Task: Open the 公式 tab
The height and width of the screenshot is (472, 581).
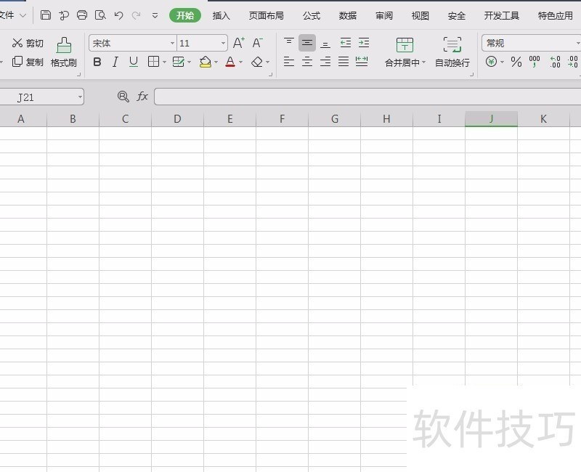Action: (312, 15)
